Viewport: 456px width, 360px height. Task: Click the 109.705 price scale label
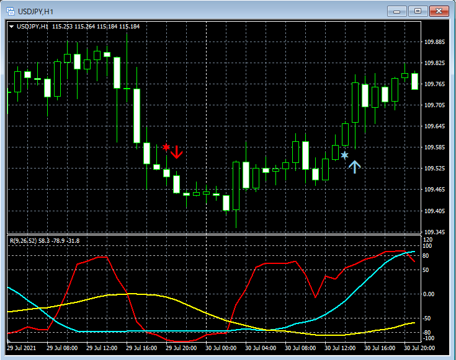pos(434,105)
